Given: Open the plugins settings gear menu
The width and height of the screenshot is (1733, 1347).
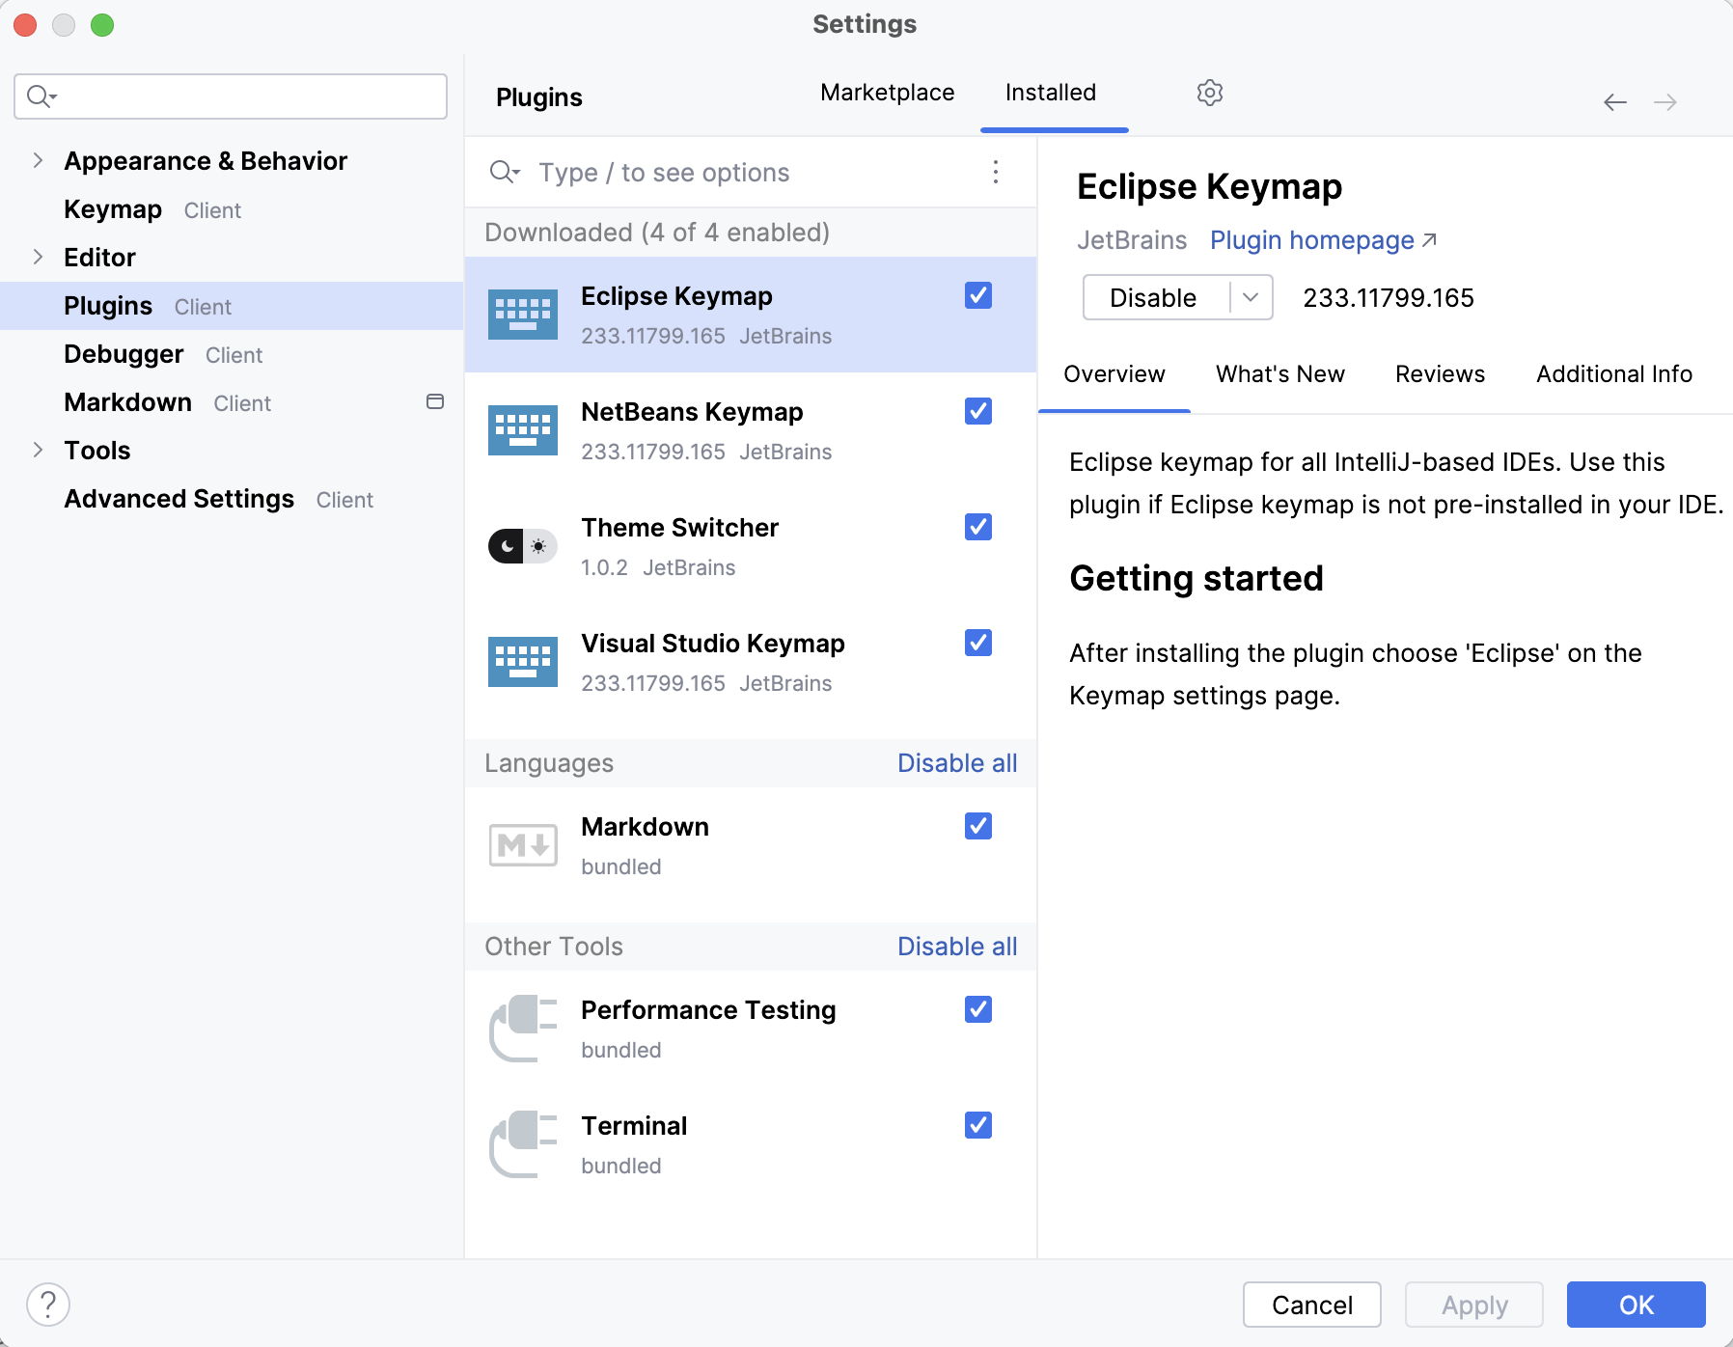Looking at the screenshot, I should pos(1209,93).
